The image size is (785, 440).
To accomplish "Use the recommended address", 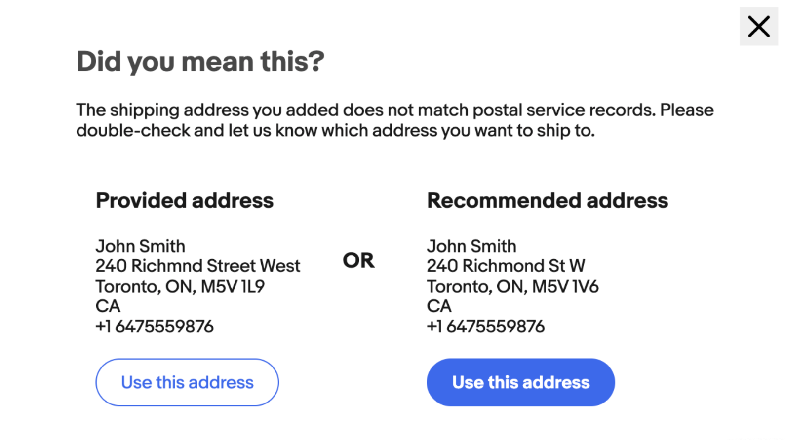I will 520,382.
